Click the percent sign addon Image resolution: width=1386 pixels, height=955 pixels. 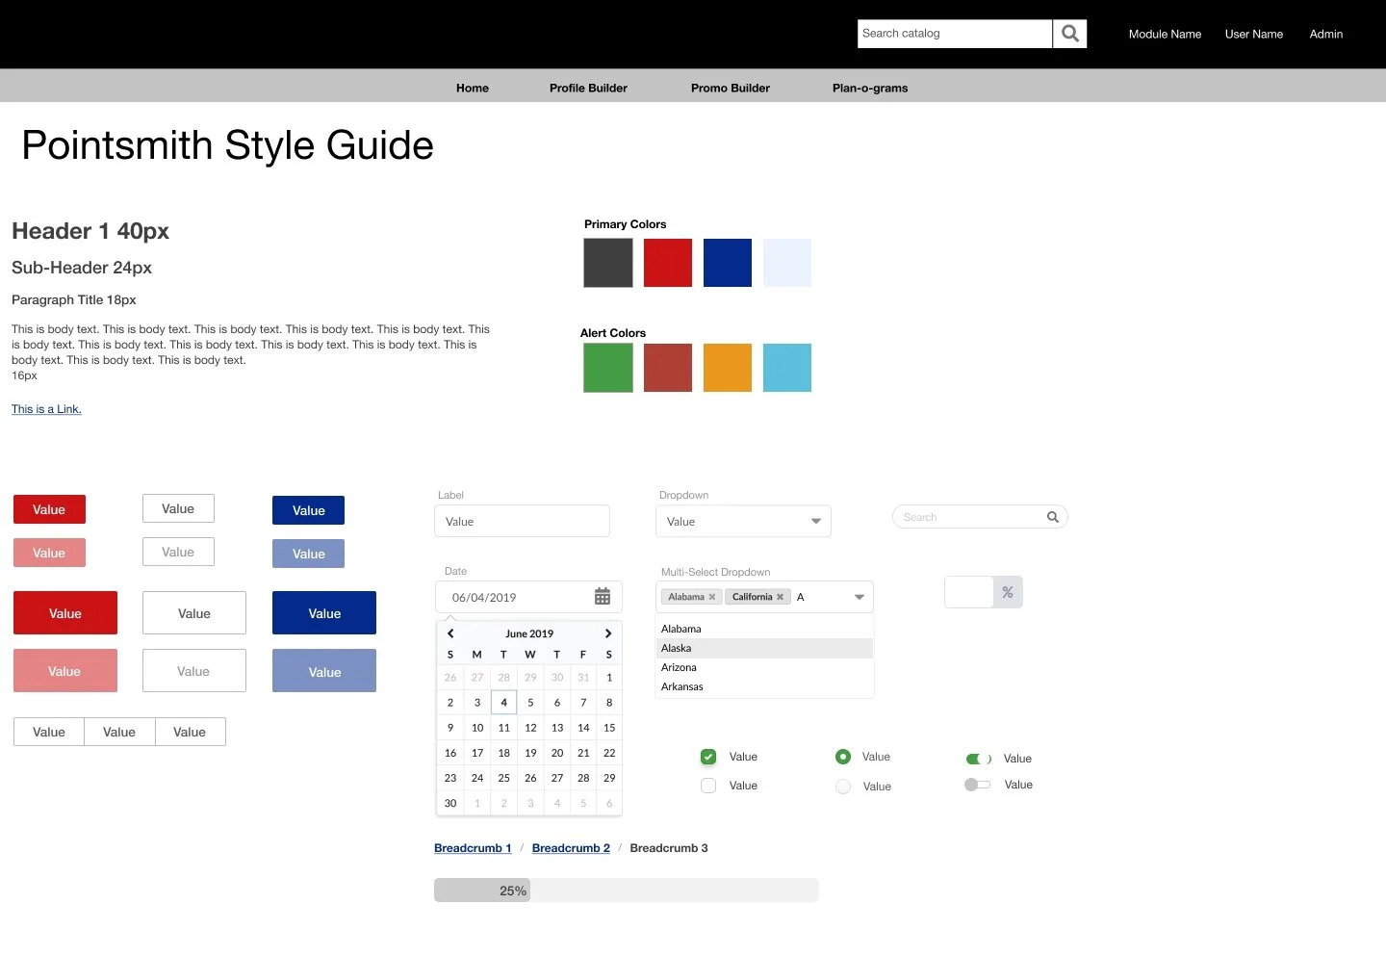[1008, 592]
